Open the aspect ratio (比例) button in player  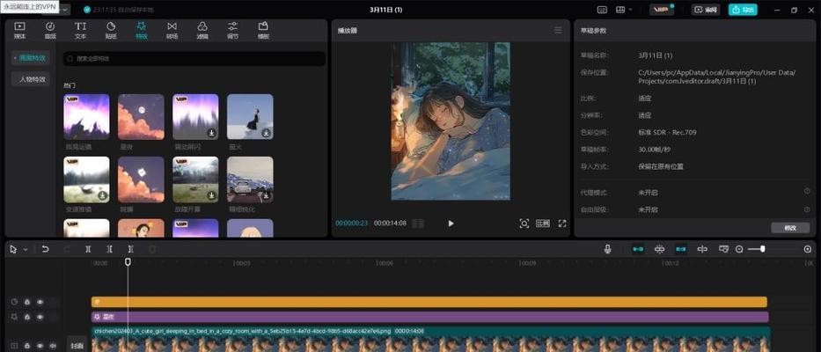(x=542, y=224)
